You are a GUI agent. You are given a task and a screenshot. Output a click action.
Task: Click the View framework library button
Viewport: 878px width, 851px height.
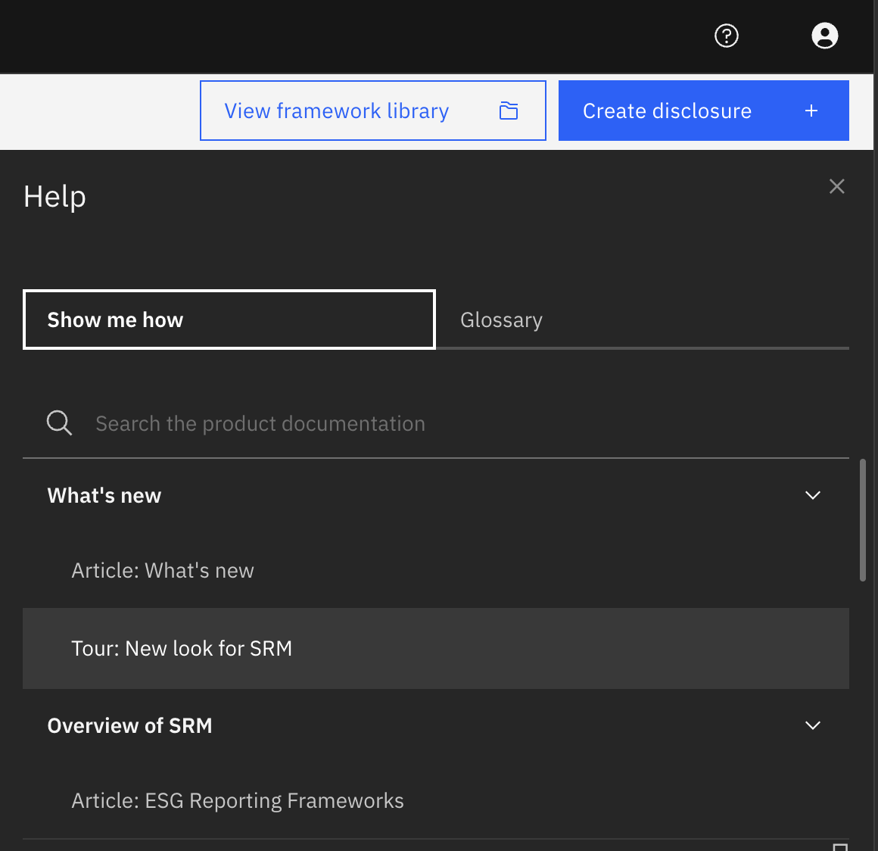coord(337,111)
